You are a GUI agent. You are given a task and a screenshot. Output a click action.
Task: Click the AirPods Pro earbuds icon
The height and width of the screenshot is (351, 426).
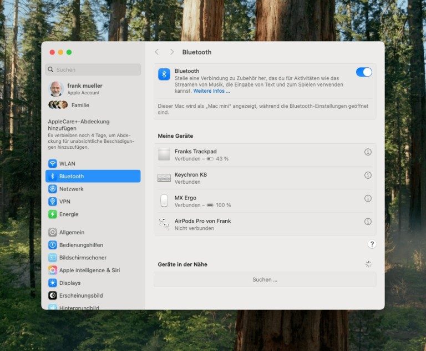[x=164, y=224]
